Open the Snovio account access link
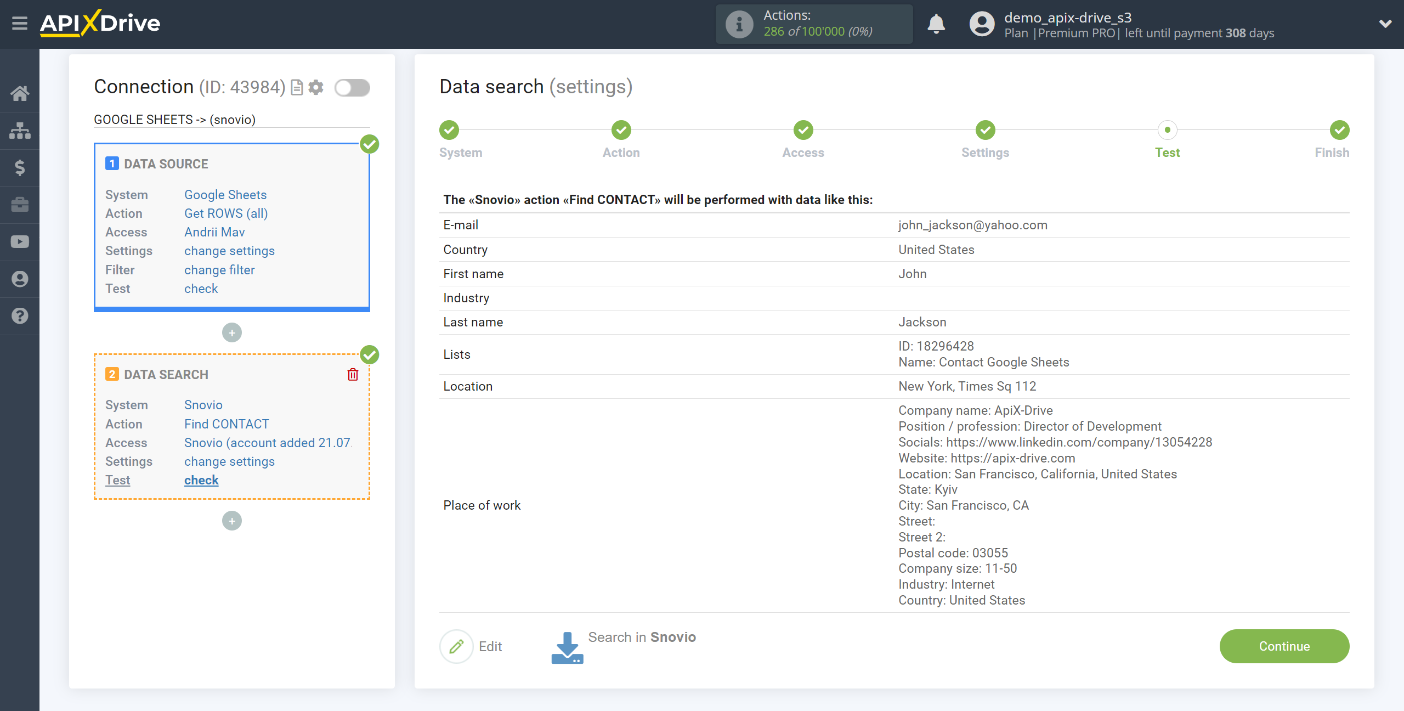 [268, 443]
